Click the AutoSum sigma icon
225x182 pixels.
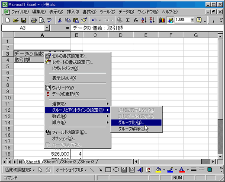(x=128, y=20)
